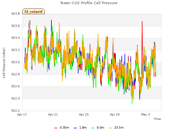Click the May 3 x-axis tick label
Viewport: 178px width, 133px height.
tap(145, 114)
